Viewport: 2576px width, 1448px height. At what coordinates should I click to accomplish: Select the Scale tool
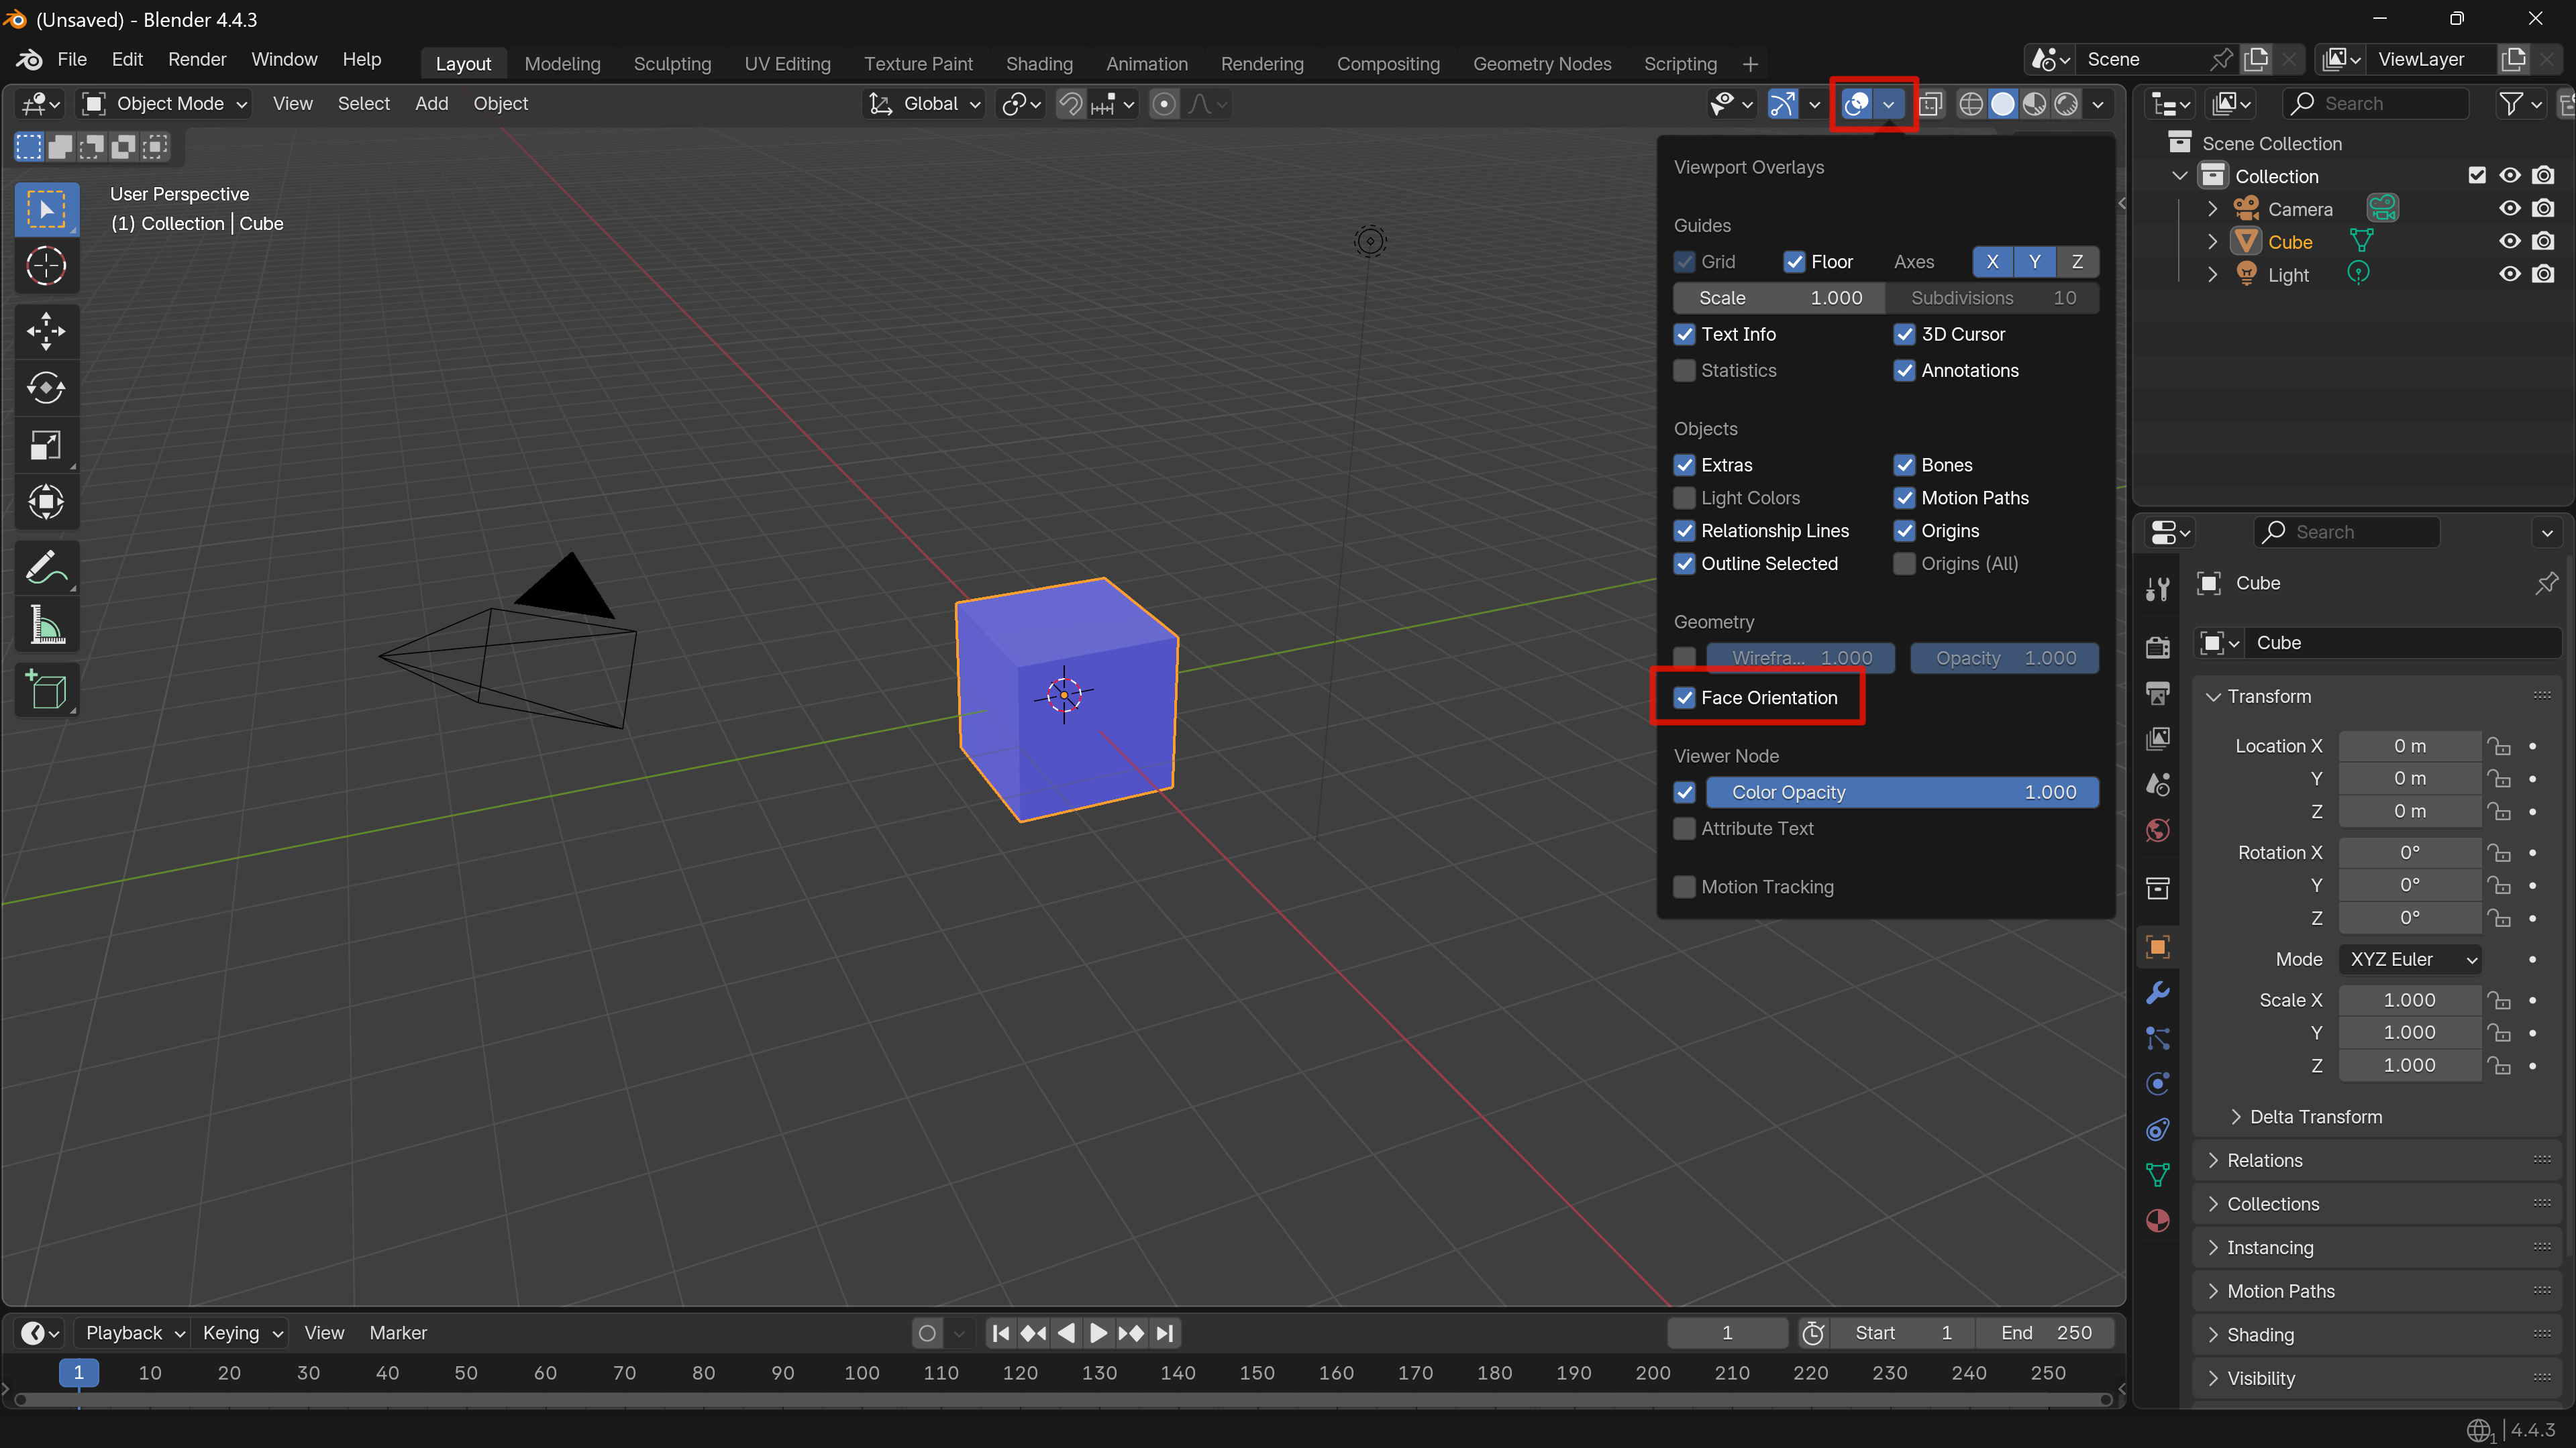[x=46, y=445]
